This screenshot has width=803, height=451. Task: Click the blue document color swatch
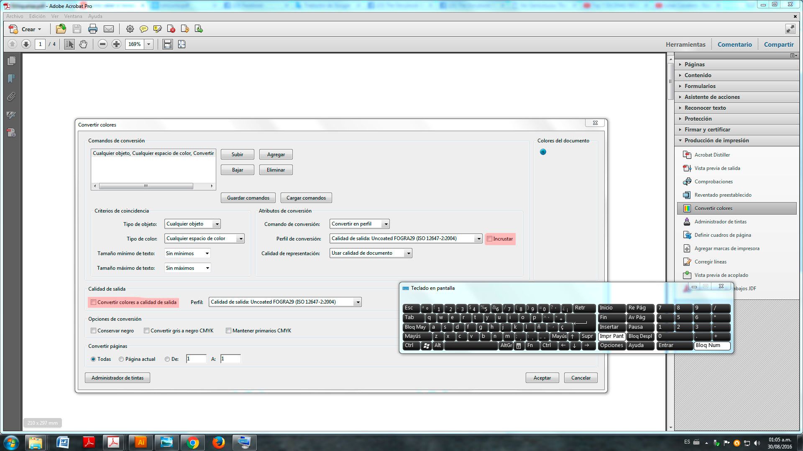[x=543, y=152]
